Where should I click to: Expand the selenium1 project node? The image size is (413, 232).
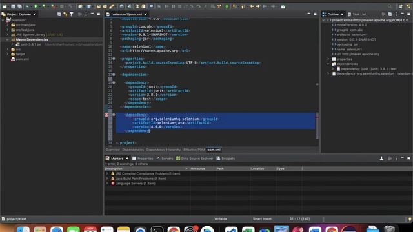(x=3, y=20)
